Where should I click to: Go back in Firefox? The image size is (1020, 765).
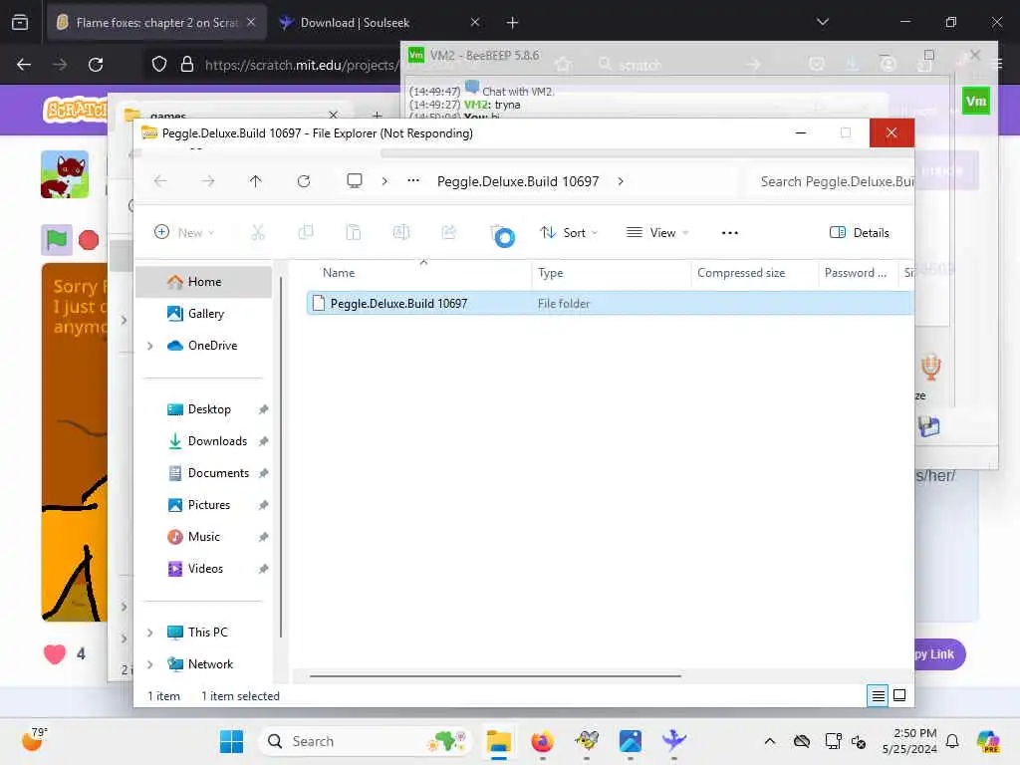point(24,65)
